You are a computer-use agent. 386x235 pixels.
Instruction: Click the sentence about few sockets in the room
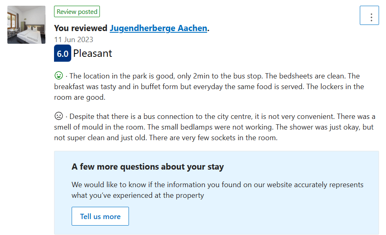213,138
